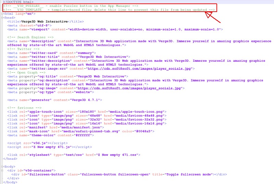
Task: Click the "mask-icon" rel value
Action: 38,131
